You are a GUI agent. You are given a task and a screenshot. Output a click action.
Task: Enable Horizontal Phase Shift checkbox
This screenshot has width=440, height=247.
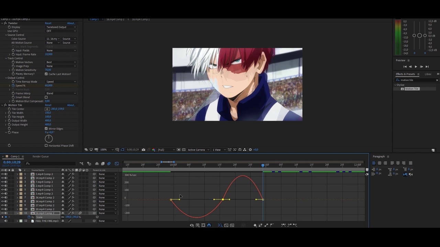point(46,145)
